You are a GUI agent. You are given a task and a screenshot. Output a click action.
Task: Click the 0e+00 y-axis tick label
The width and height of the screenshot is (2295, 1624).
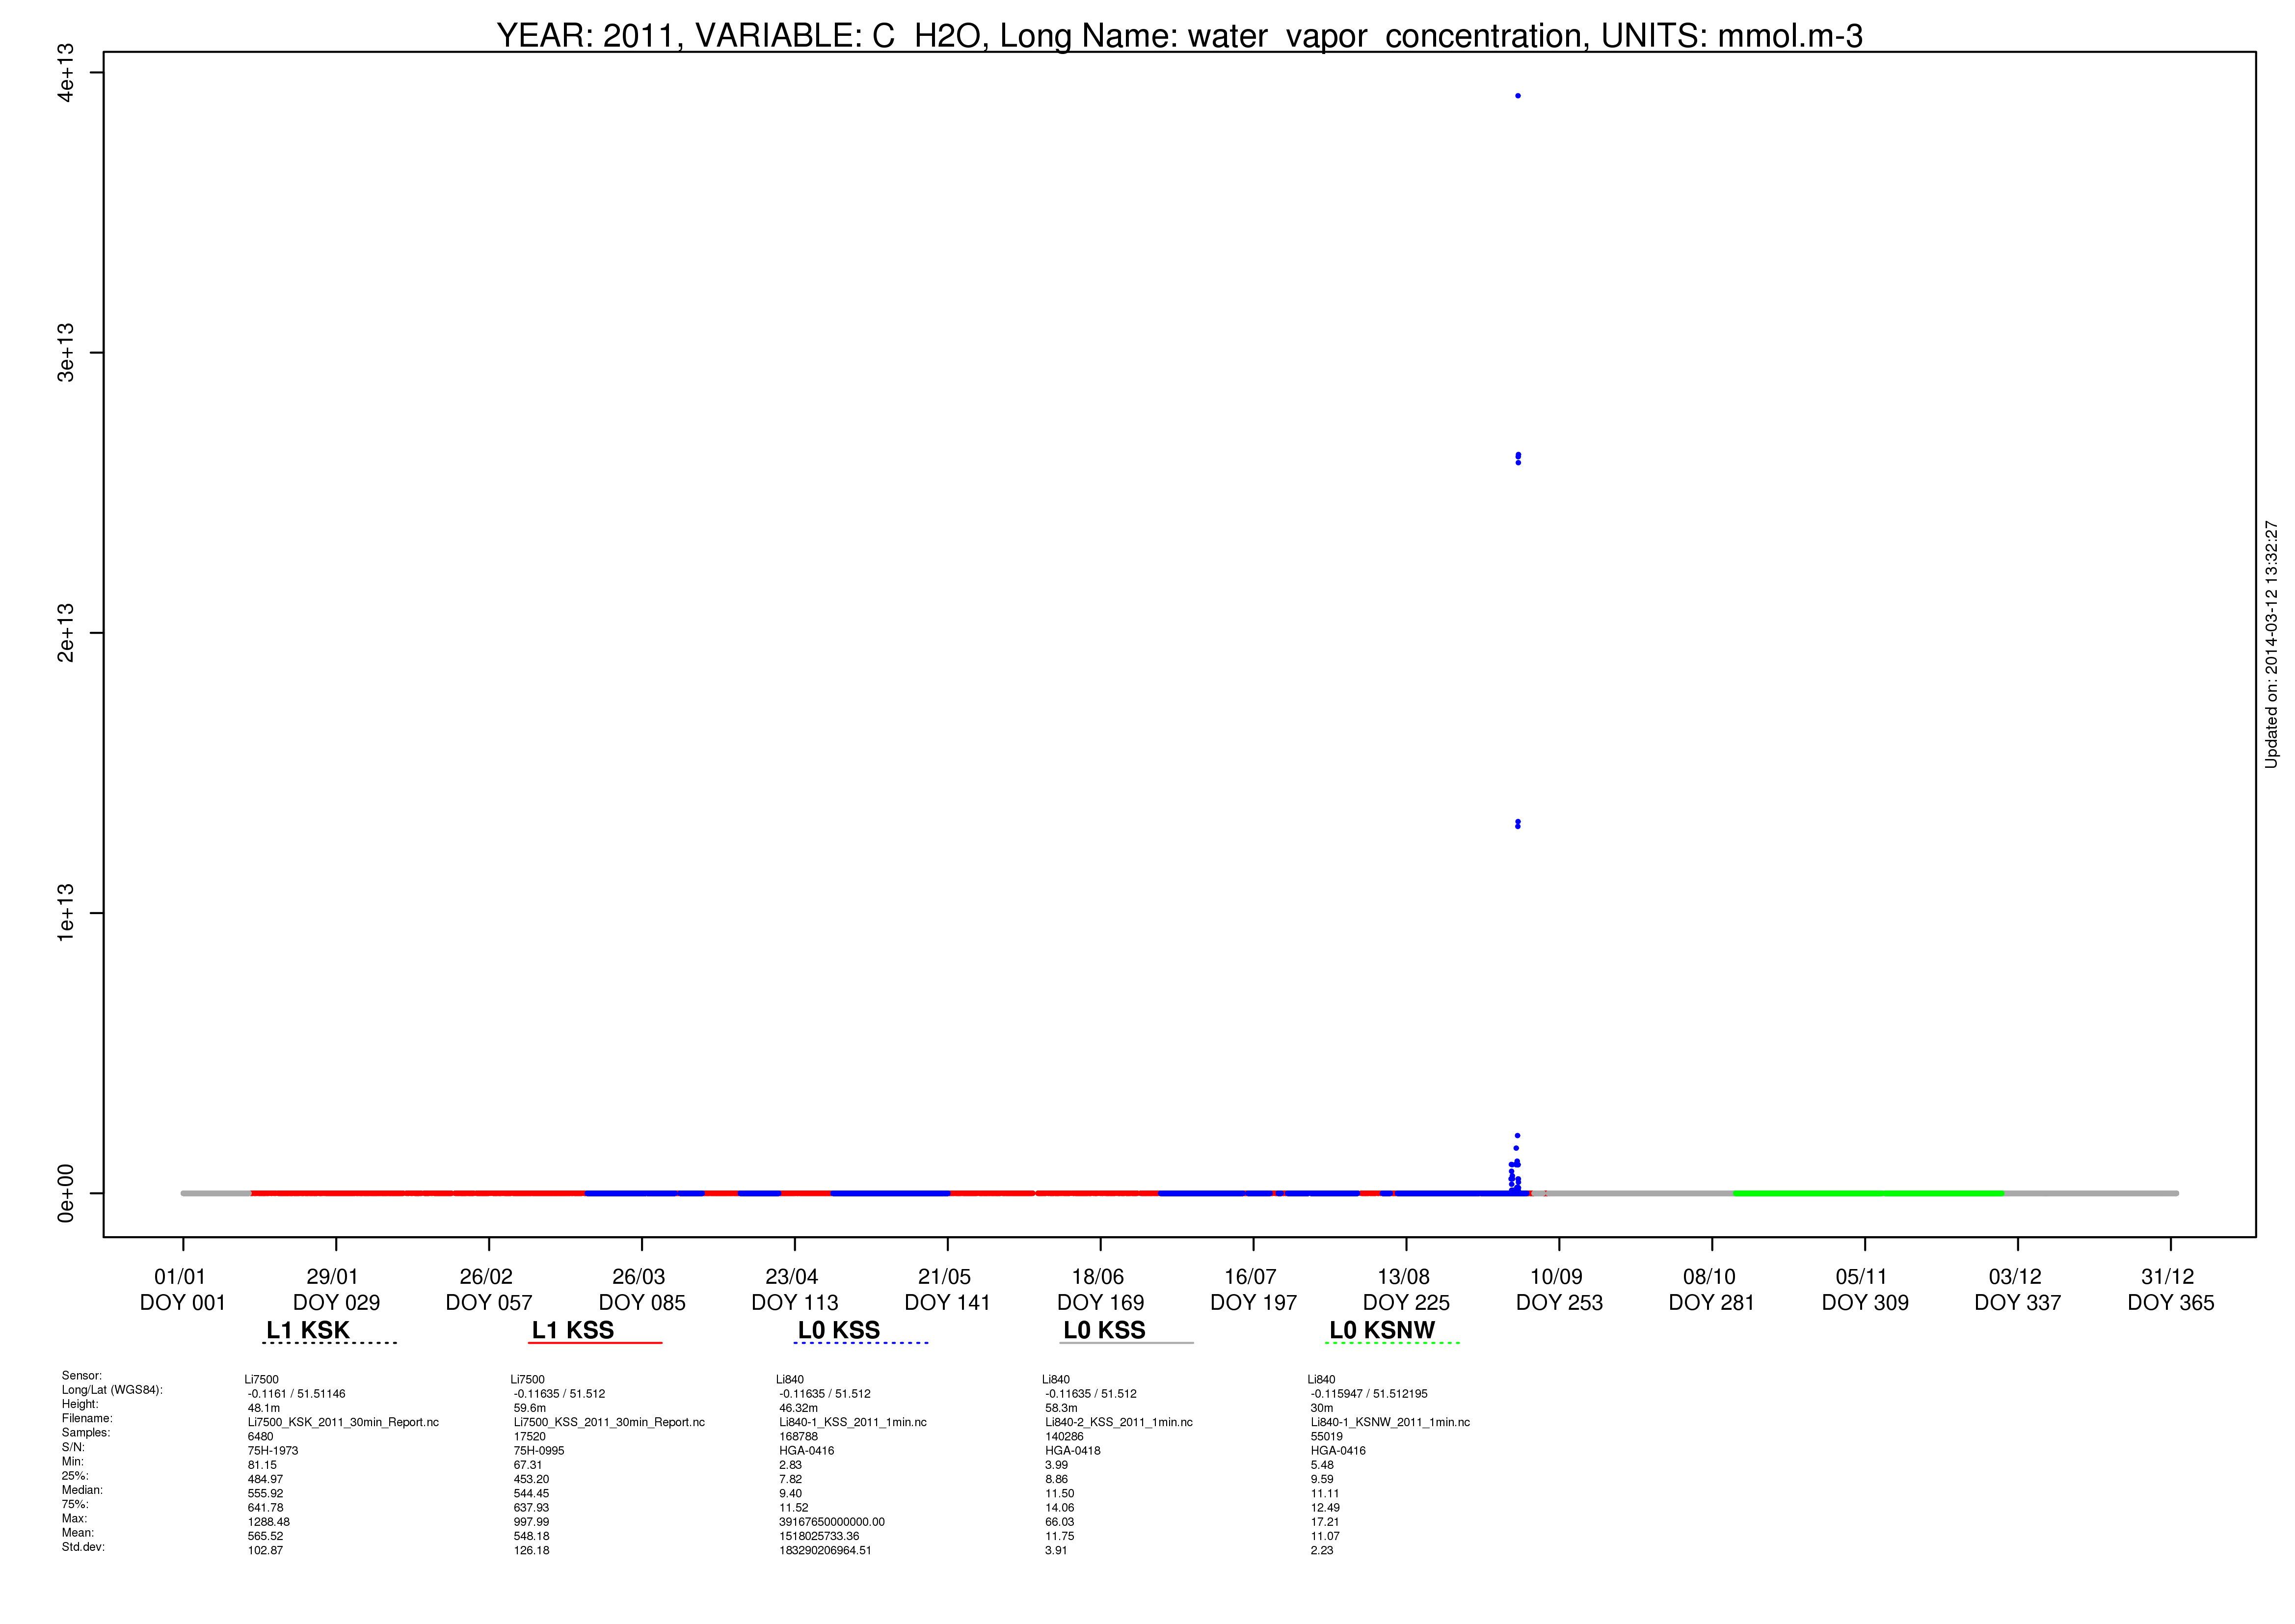pyautogui.click(x=66, y=1193)
